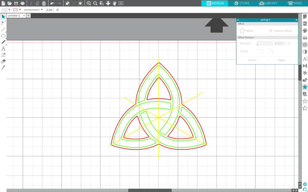308x192 pixels.
Task: Choose the Select arrow tool
Action: tap(3, 17)
